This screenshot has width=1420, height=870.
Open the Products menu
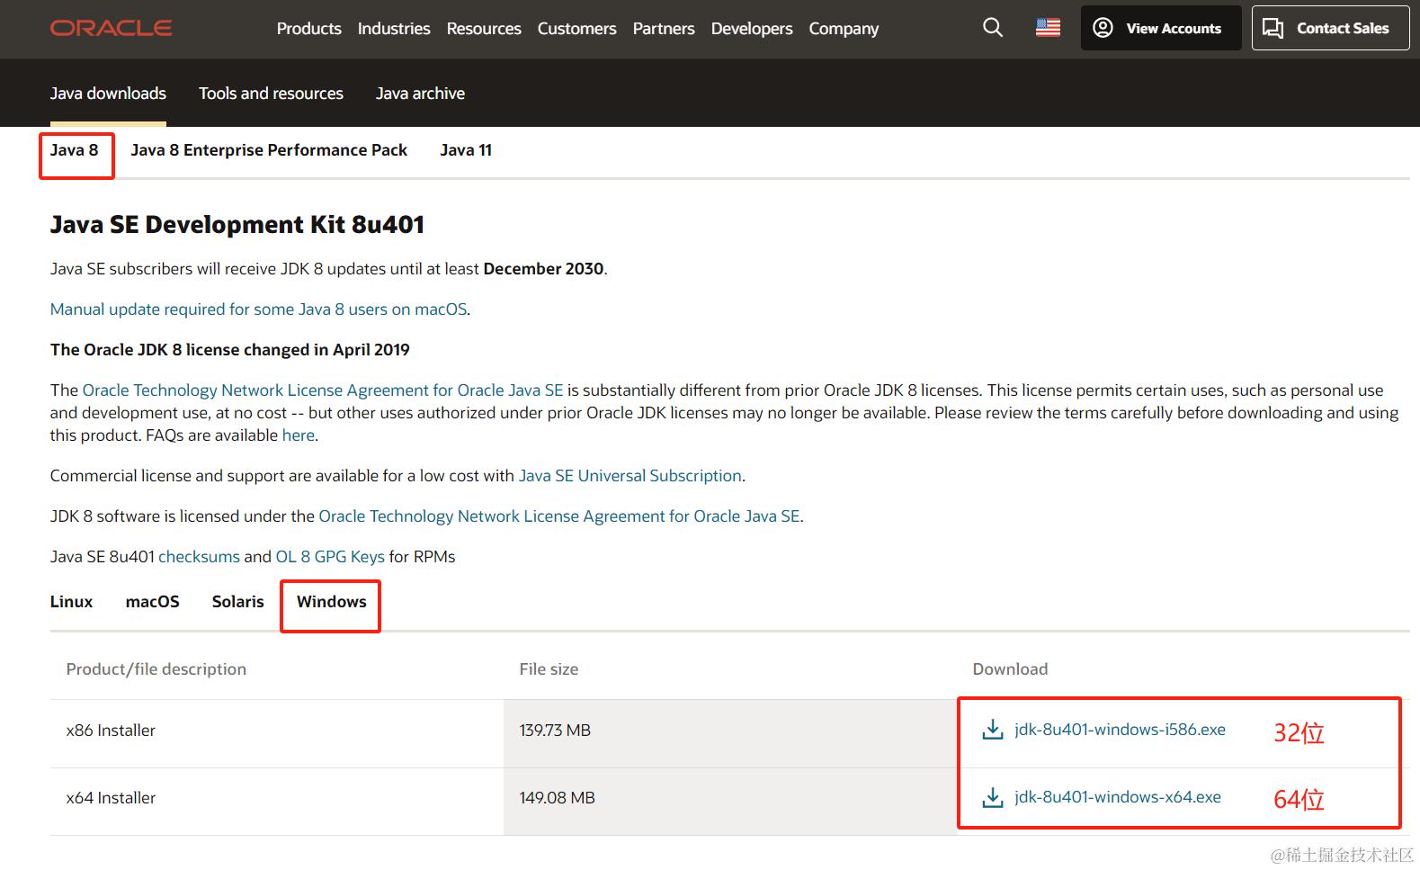coord(308,29)
